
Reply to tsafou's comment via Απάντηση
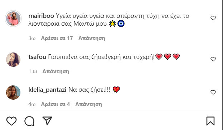point(56,71)
